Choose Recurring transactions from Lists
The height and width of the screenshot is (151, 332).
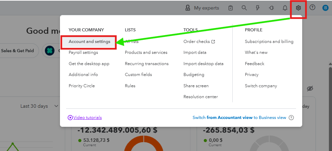(x=147, y=64)
